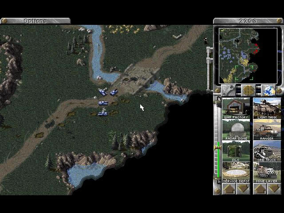This screenshot has height=213, width=284.
Task: Build a Silo
Action: [236, 151]
